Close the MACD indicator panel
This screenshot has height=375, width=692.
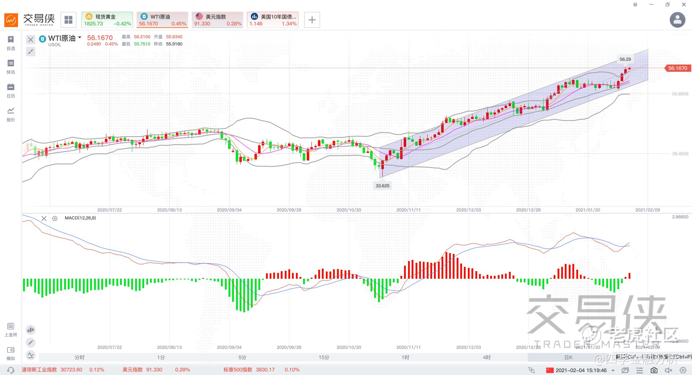point(44,218)
